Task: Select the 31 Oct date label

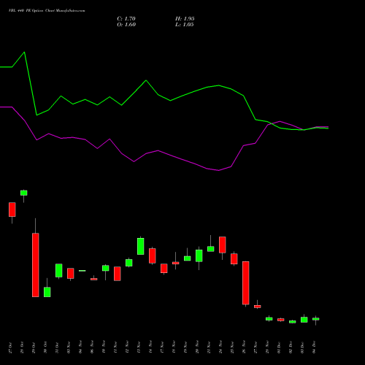Action: pos(57,347)
